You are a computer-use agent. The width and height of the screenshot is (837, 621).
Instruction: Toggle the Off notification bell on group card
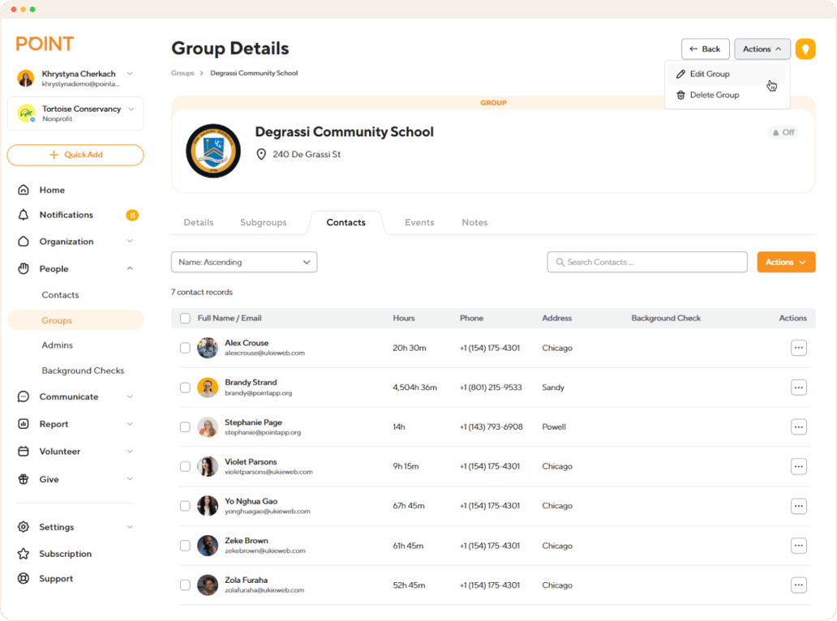(x=782, y=132)
